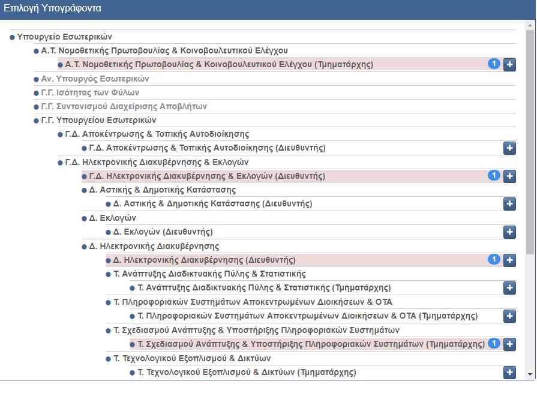
Task: Select Δ. Εκλογών unit label
Action: coord(113,218)
